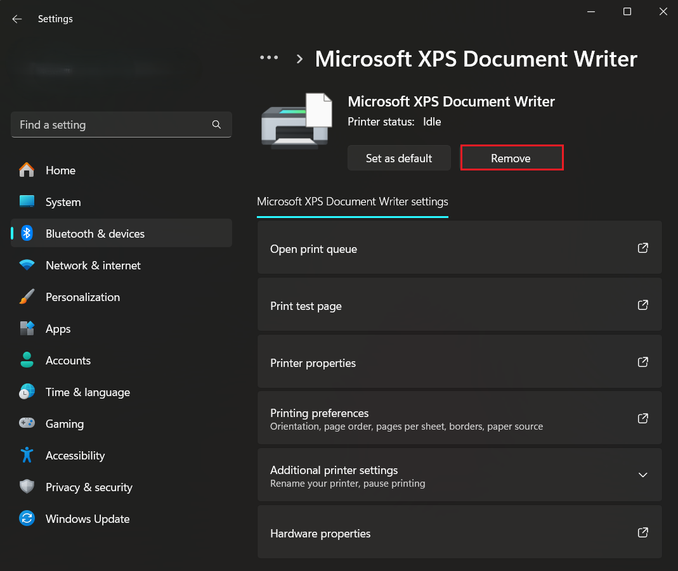The width and height of the screenshot is (678, 571).
Task: Click the search magnifier icon
Action: pos(216,125)
